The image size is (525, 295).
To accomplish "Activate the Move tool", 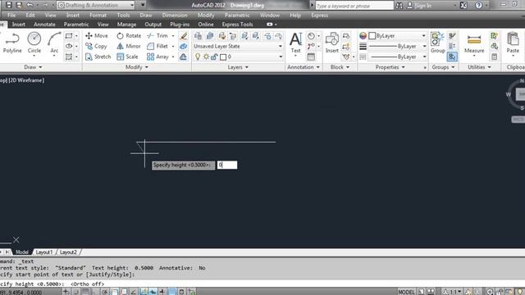I will pyautogui.click(x=97, y=36).
